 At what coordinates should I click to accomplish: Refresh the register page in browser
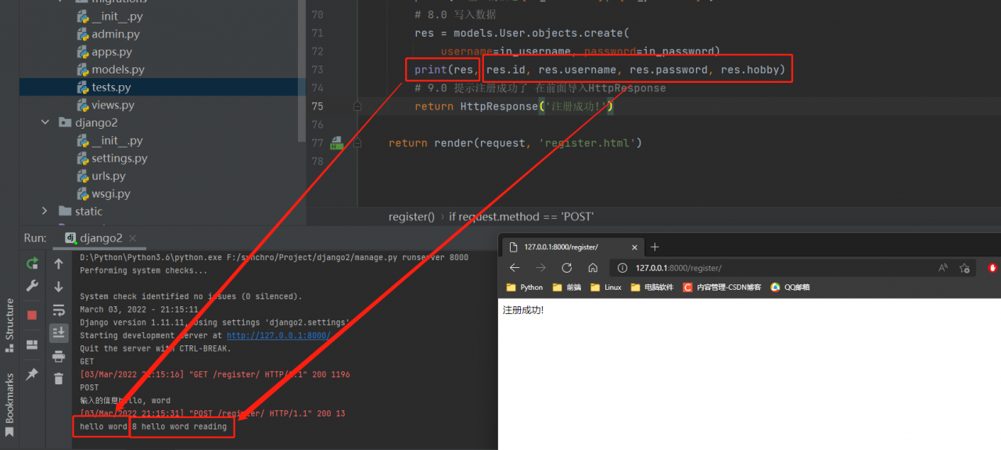click(567, 267)
